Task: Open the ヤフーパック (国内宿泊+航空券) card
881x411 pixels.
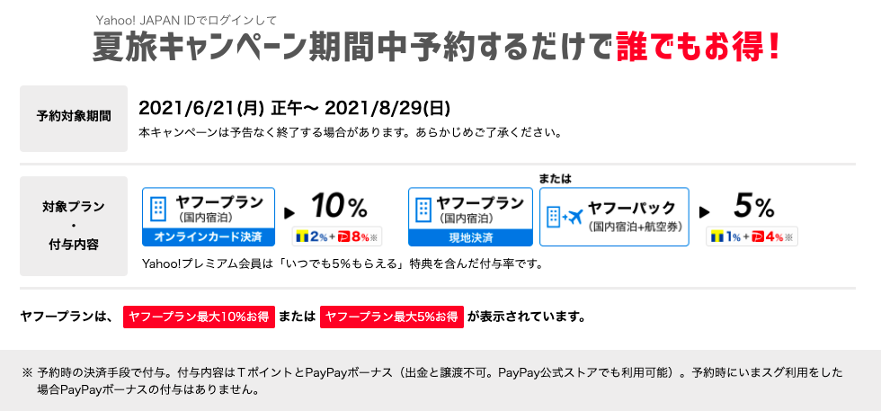Action: [x=614, y=217]
